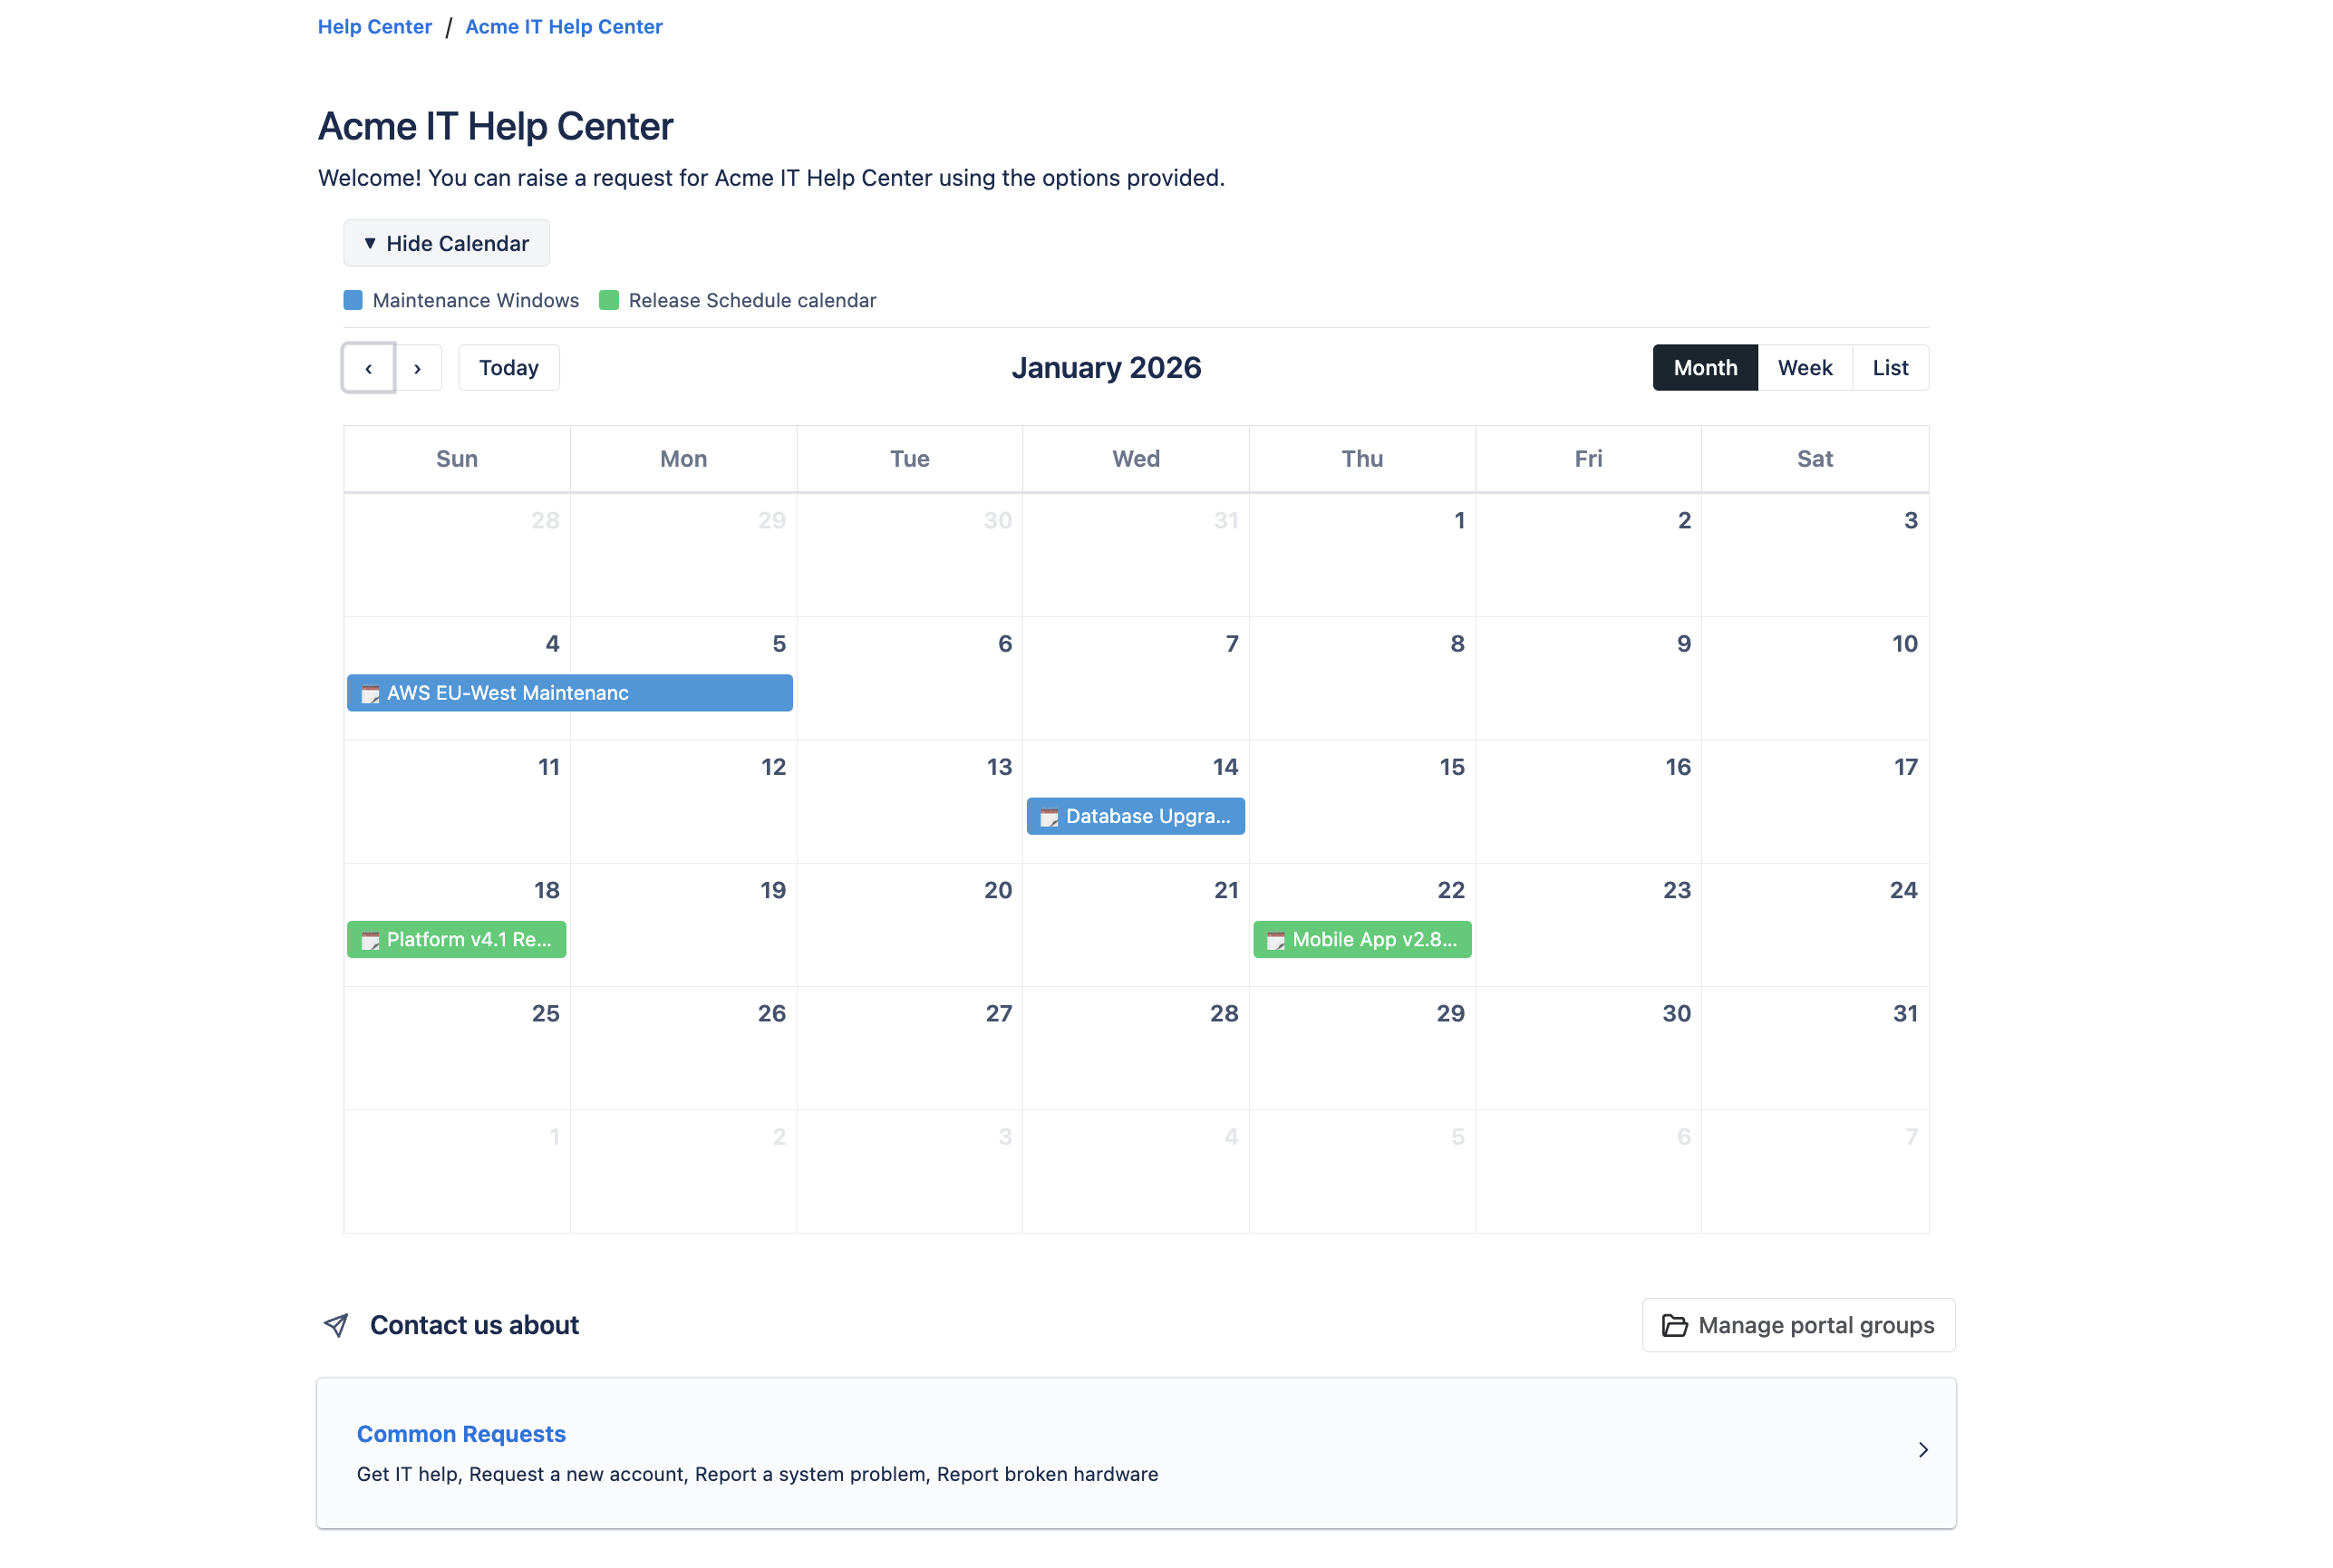Open Acme IT Help Center breadcrumb item

563,26
